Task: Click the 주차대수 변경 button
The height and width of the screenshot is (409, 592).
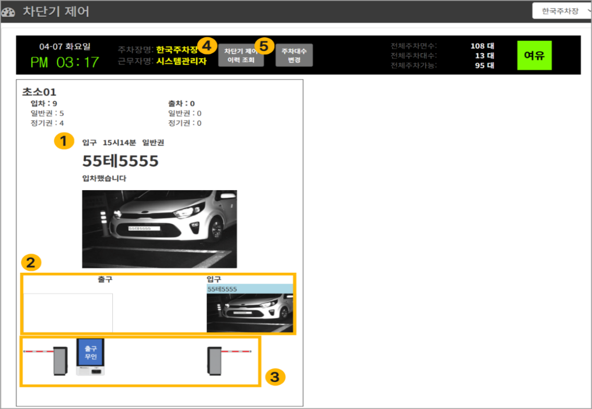Action: click(294, 55)
